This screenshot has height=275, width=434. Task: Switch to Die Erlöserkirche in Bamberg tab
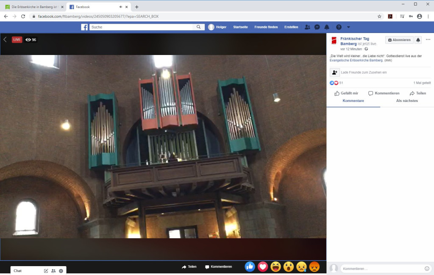tap(34, 7)
